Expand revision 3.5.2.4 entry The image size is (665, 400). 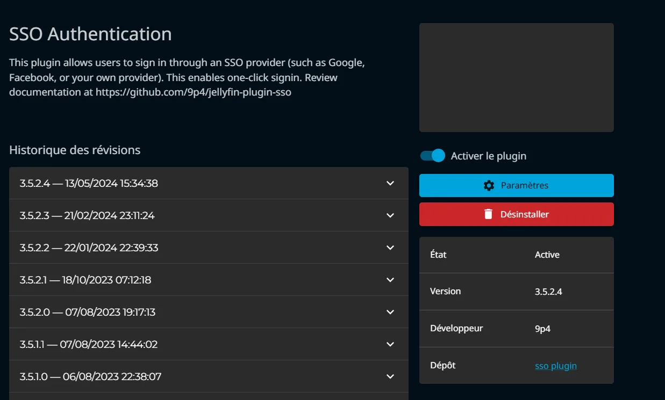pos(390,183)
